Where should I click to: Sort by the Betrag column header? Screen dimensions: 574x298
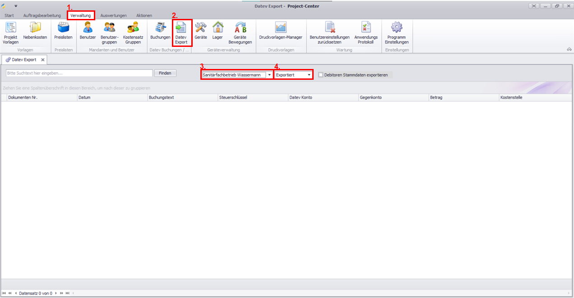click(x=463, y=97)
